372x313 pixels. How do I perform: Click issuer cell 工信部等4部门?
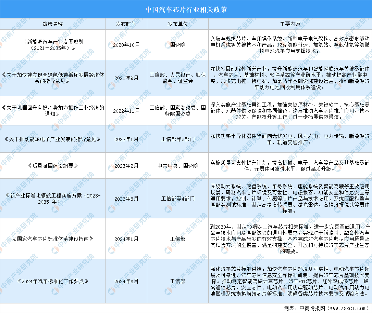click(x=178, y=199)
